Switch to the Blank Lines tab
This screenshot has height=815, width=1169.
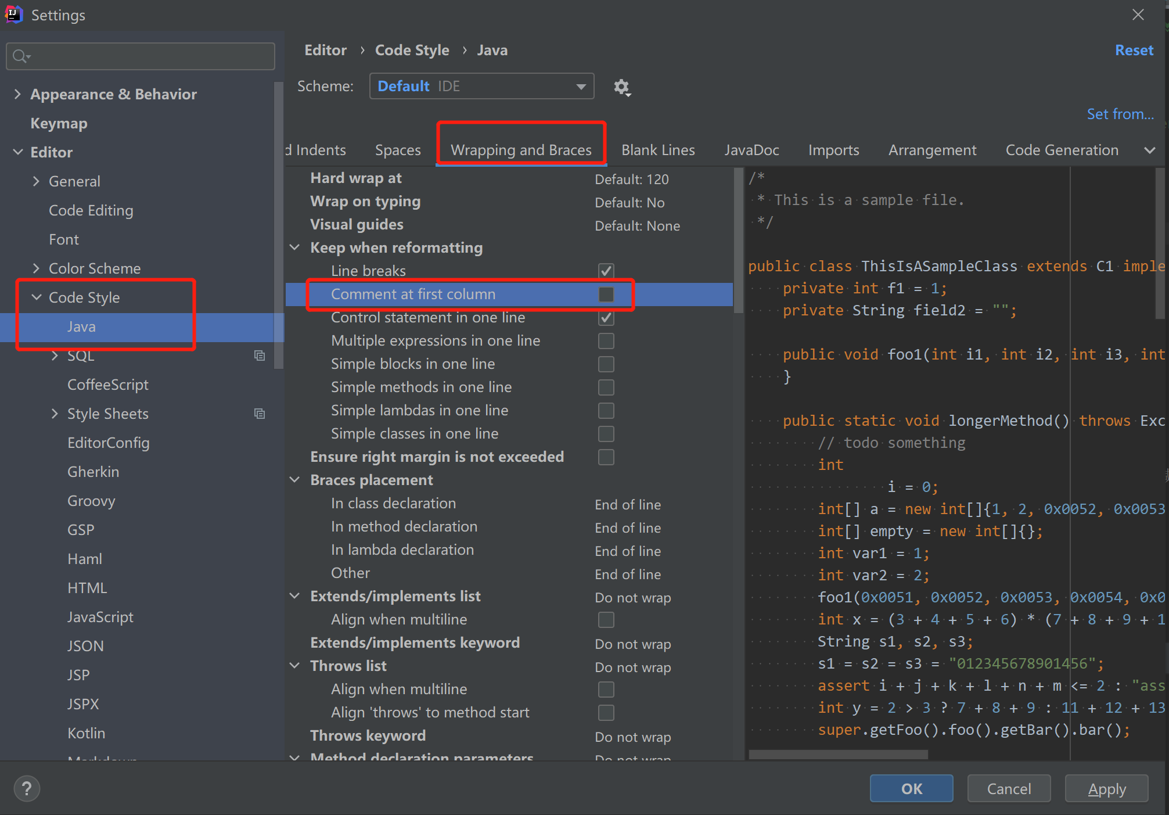click(658, 150)
